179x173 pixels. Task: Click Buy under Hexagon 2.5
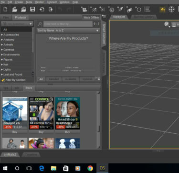(15, 132)
